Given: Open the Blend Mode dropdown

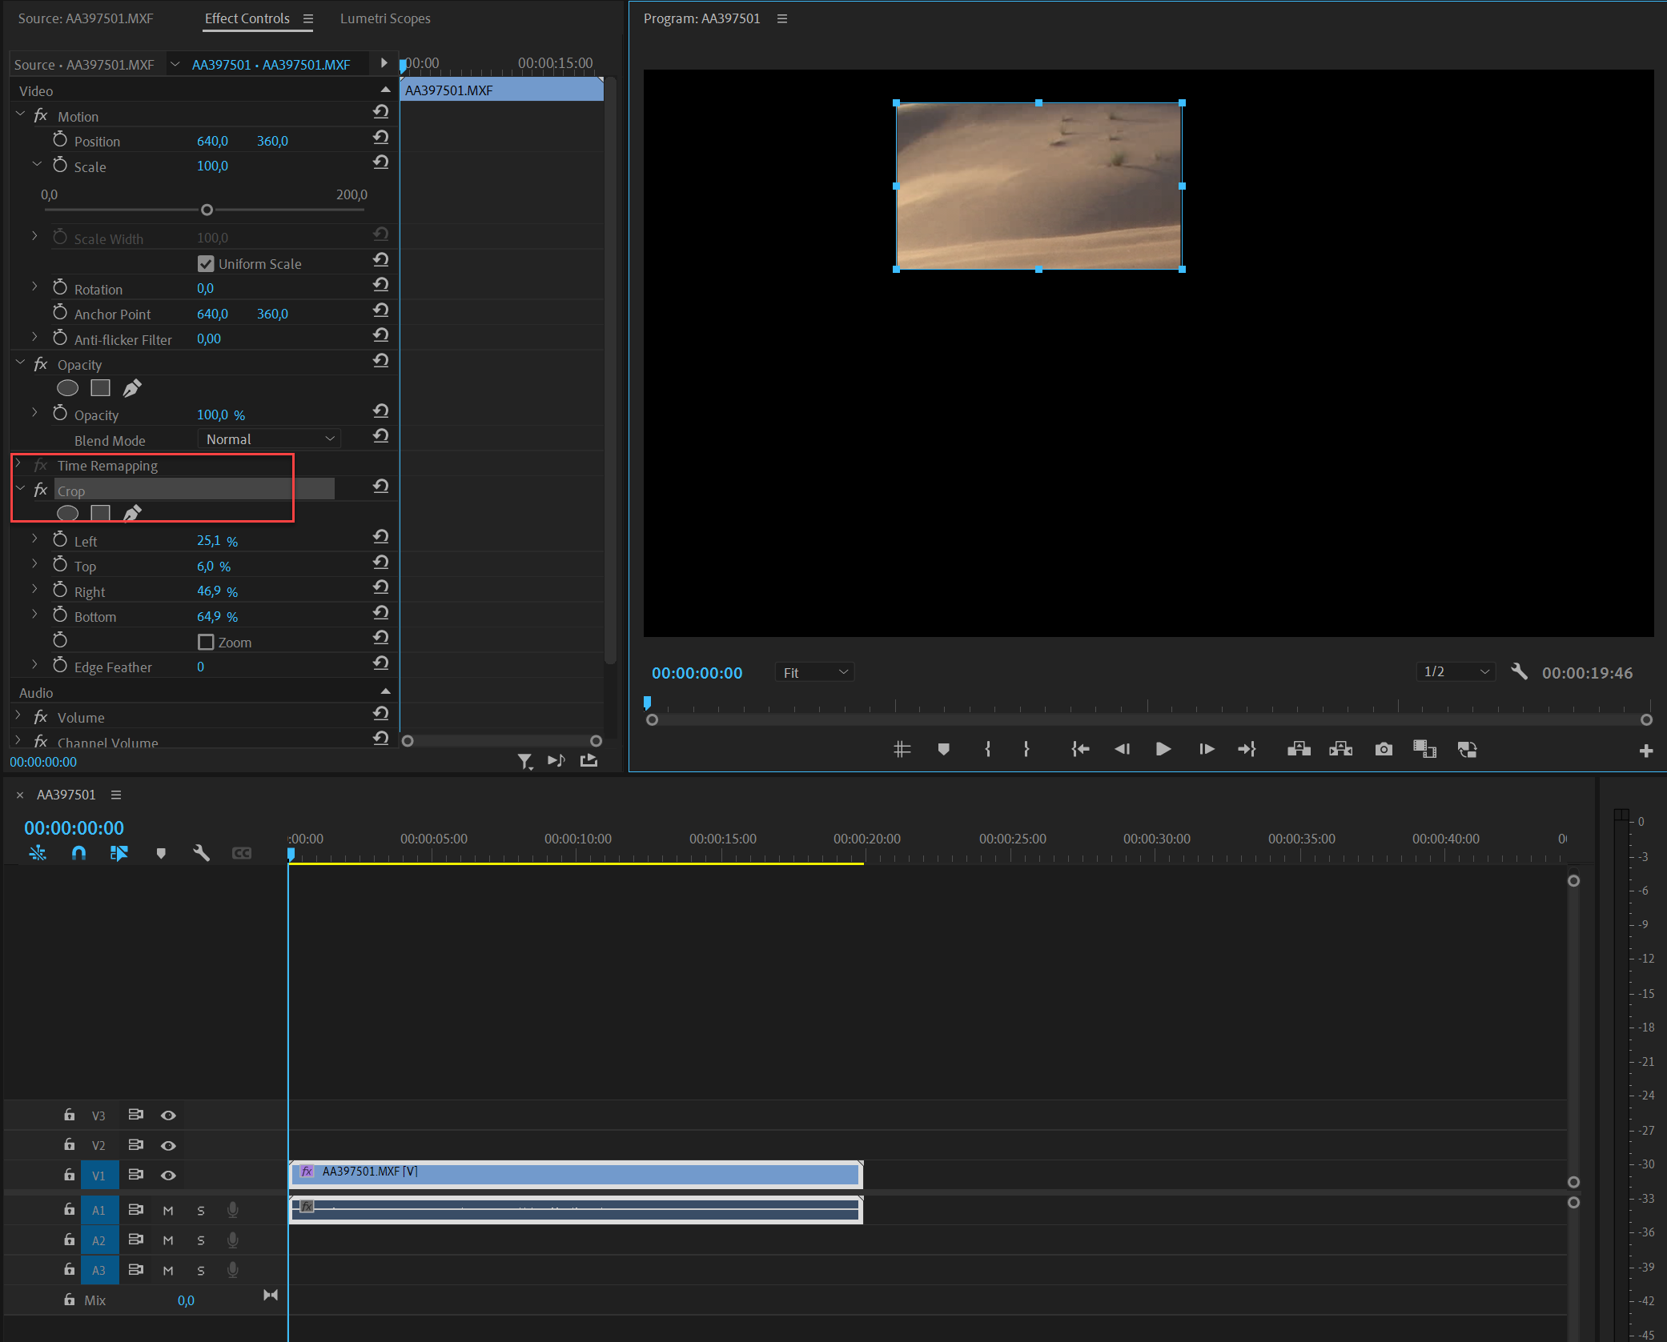Looking at the screenshot, I should coord(268,439).
